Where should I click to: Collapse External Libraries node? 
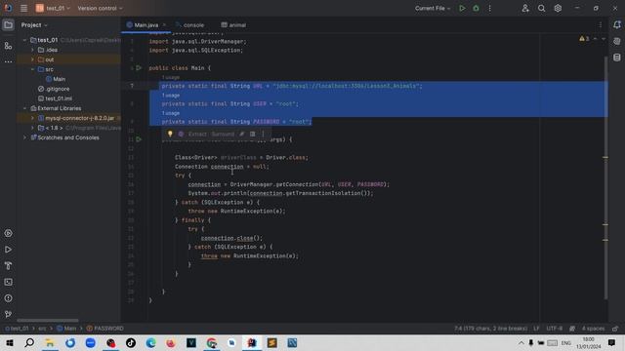25,108
